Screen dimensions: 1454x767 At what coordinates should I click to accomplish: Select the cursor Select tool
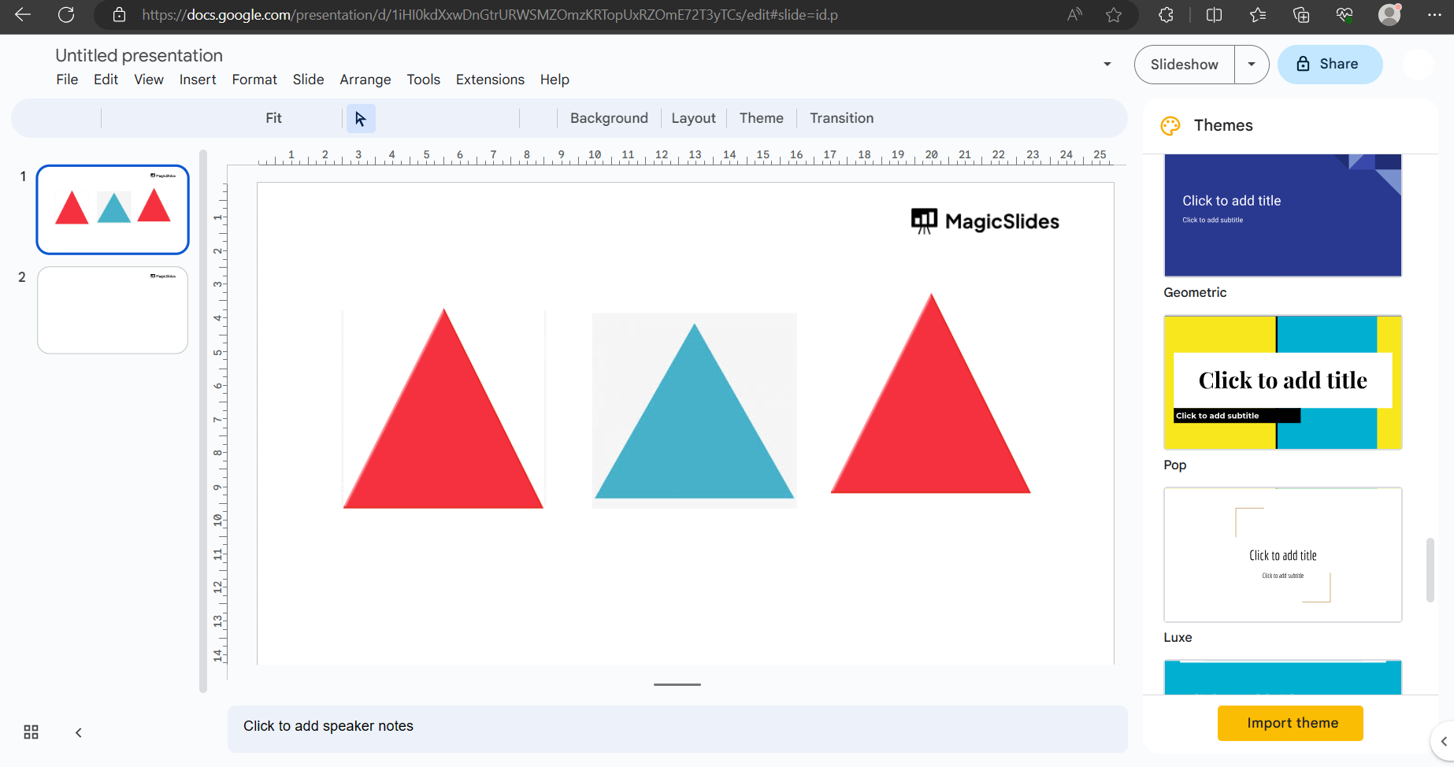[x=361, y=118]
